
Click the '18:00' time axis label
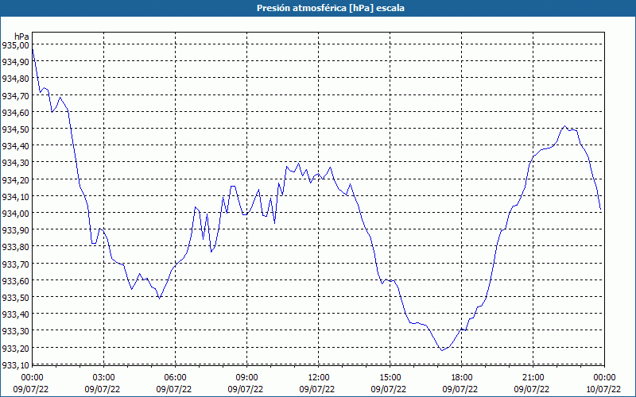[462, 378]
